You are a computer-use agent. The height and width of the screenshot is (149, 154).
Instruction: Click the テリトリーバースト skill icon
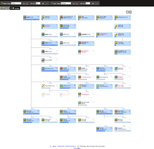coord(80,85)
